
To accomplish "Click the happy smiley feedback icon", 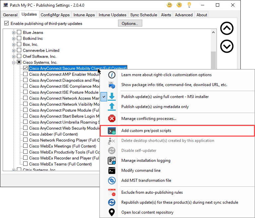I will pos(169,5).
